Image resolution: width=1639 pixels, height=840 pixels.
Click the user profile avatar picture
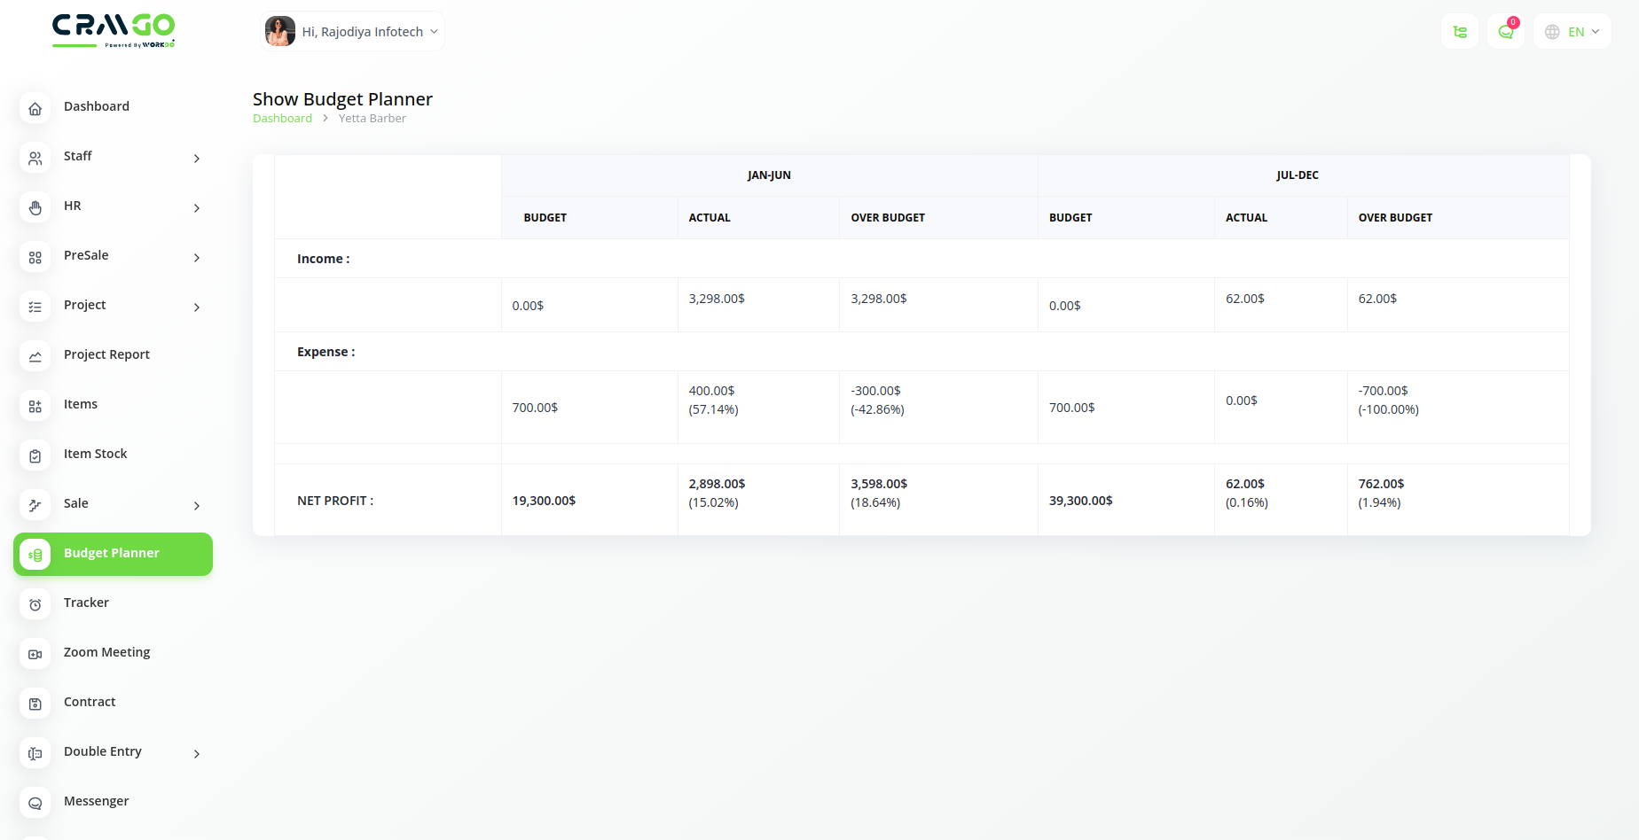(x=280, y=32)
